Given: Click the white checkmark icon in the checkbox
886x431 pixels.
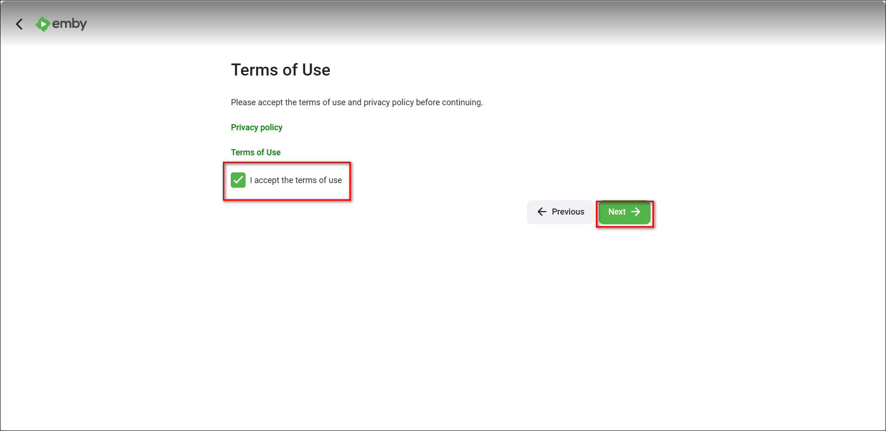Looking at the screenshot, I should point(238,180).
